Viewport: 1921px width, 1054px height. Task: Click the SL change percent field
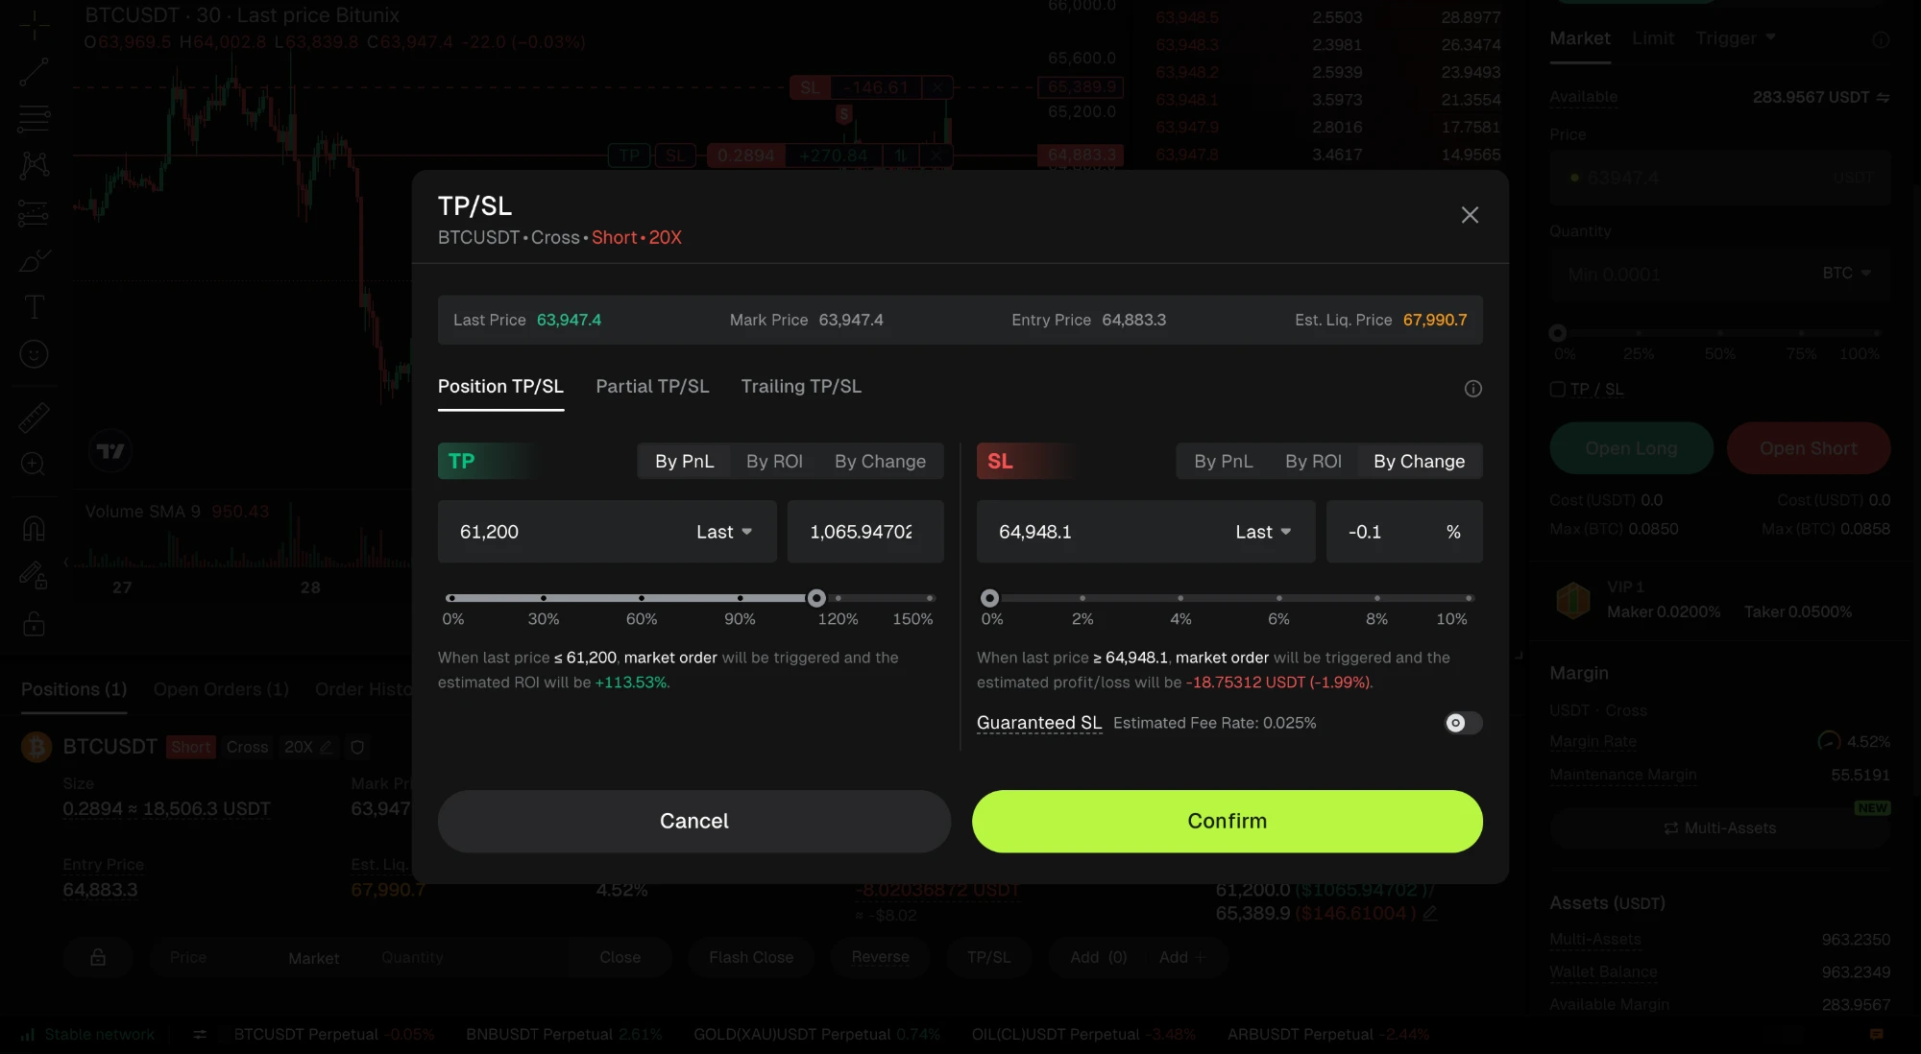coord(1404,532)
